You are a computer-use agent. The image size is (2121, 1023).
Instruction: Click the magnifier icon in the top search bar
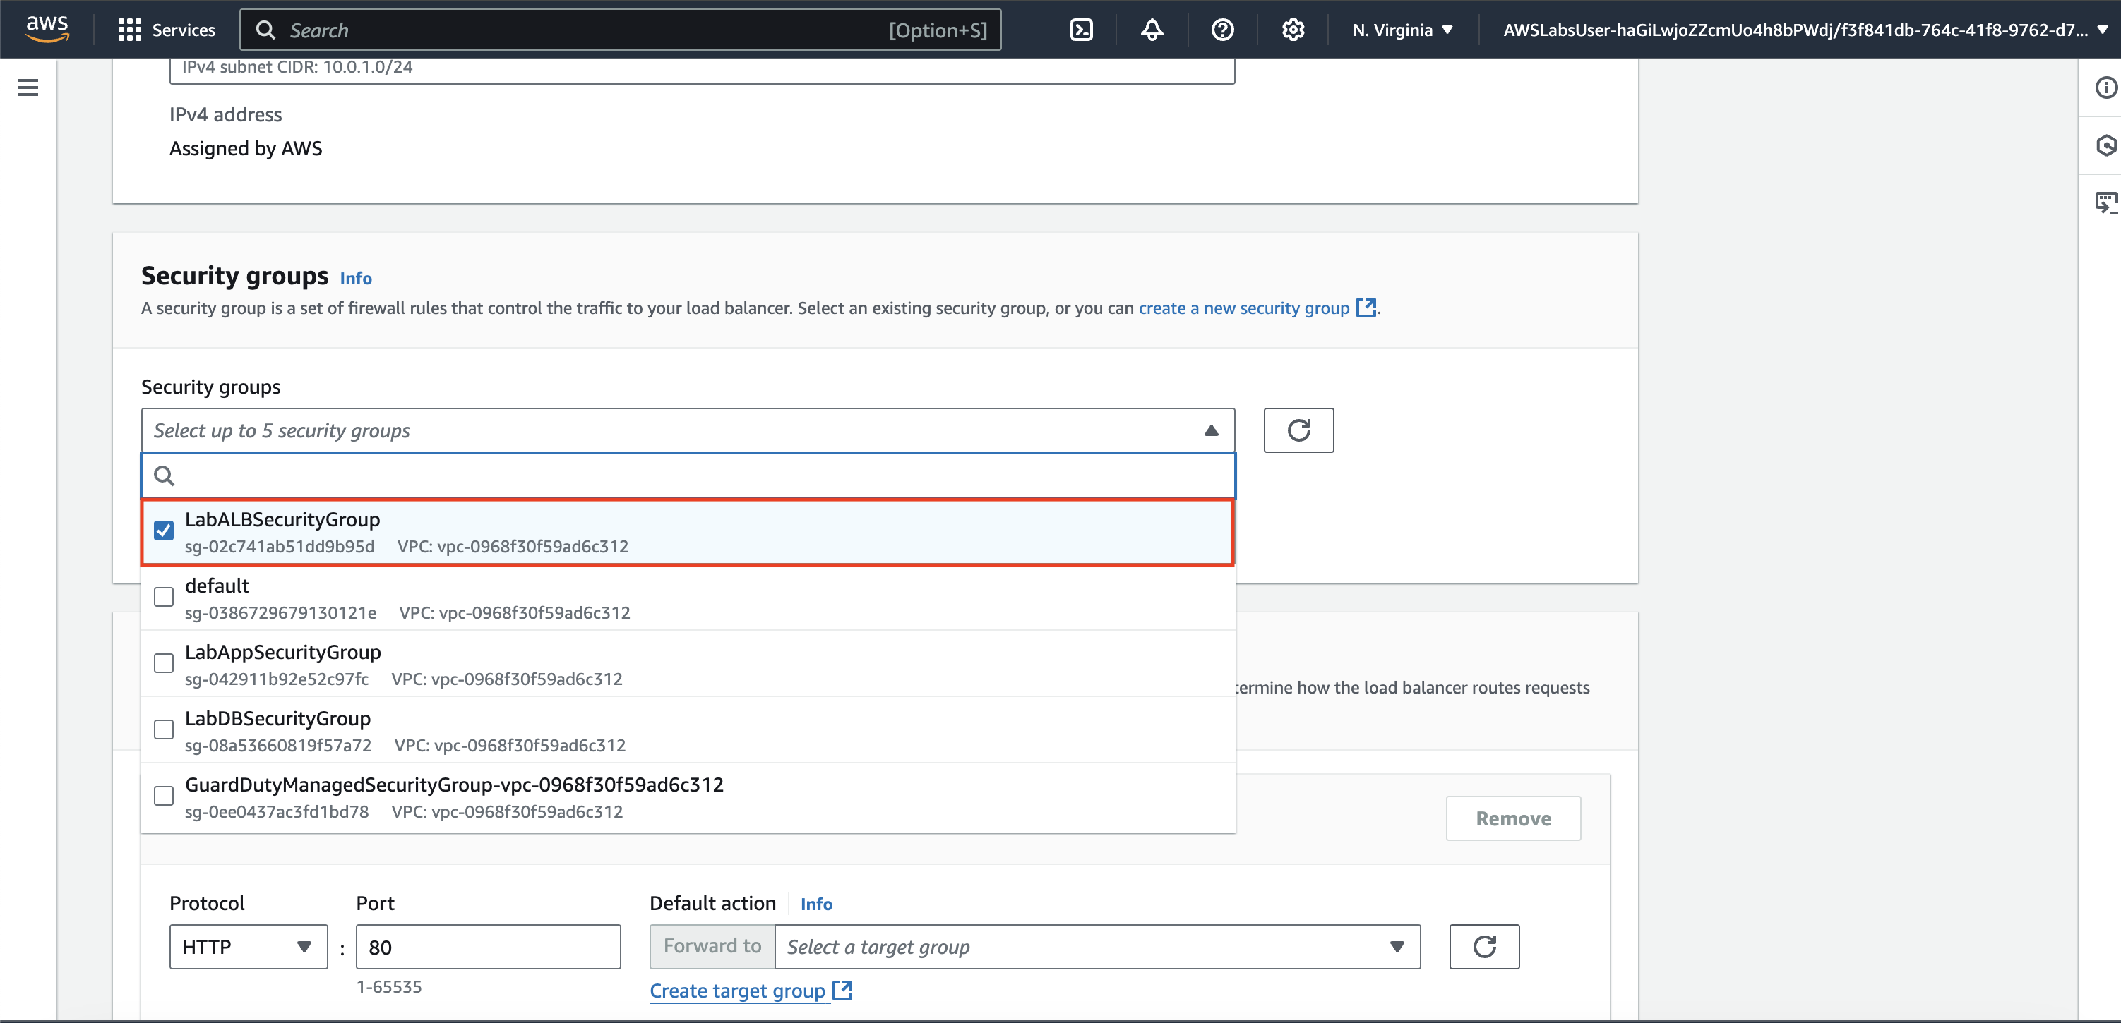(265, 30)
